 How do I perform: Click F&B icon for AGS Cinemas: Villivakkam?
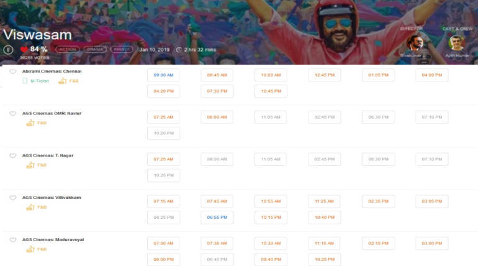(x=30, y=207)
